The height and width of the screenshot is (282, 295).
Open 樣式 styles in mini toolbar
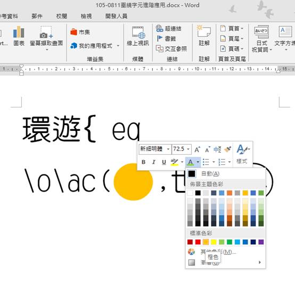tap(242, 154)
